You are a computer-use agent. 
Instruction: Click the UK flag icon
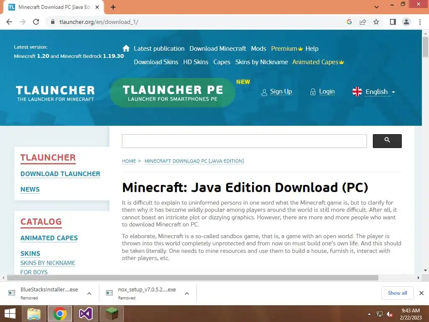pyautogui.click(x=357, y=92)
